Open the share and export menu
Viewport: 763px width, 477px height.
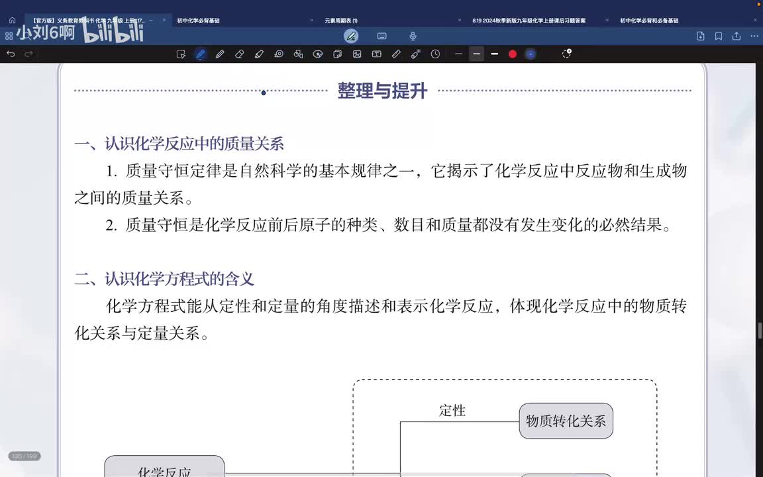(737, 36)
